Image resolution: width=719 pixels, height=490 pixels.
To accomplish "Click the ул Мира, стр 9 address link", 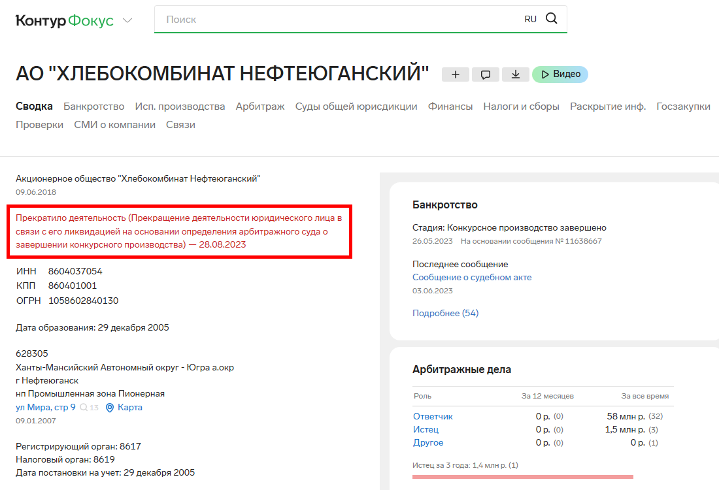I will tap(45, 407).
